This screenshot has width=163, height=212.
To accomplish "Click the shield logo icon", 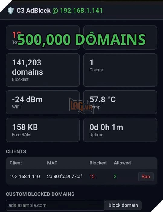I will [11, 11].
